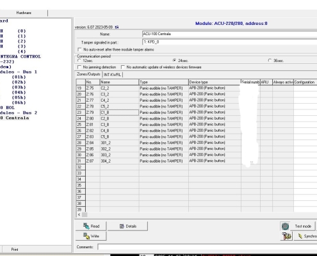Screen dimensions: 317x256
Task: Click the horizontal scrollbar left arrow
Action: (79, 214)
